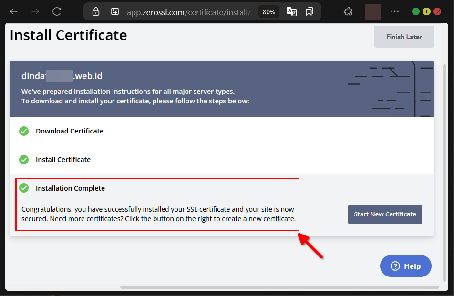
Task: Minimize window using the green button
Action: 416,11
